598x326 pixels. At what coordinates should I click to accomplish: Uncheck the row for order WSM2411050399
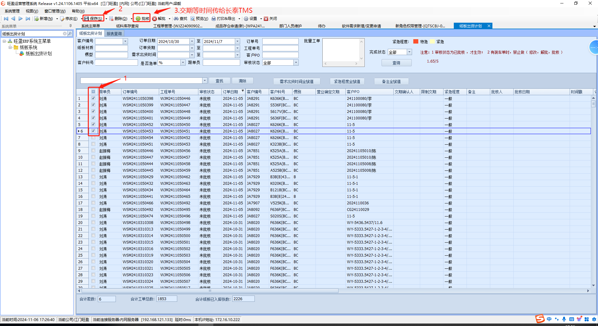click(x=93, y=105)
